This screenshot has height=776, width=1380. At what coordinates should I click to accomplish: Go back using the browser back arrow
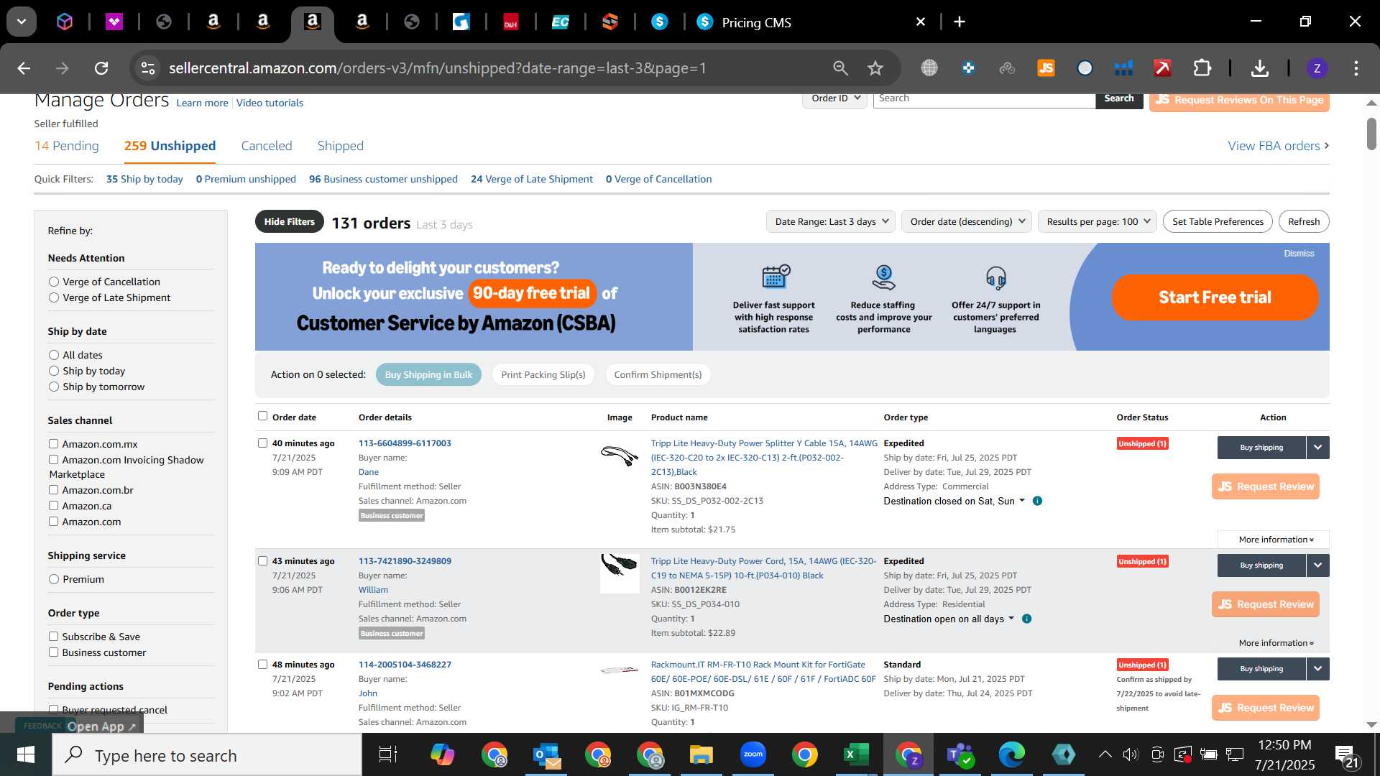pyautogui.click(x=24, y=68)
